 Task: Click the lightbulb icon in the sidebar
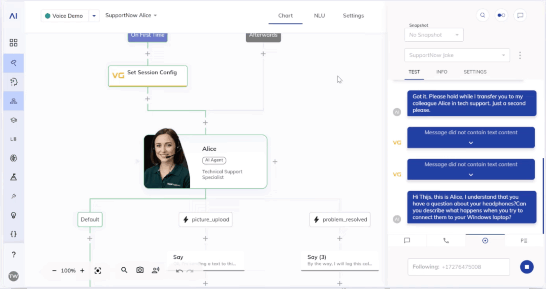pos(13,215)
